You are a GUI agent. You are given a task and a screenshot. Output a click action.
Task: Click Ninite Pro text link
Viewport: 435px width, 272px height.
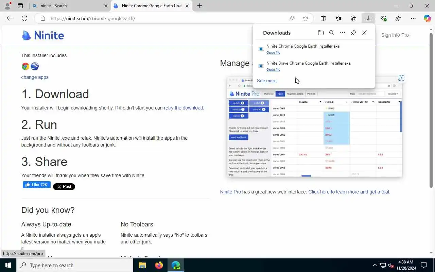click(x=230, y=192)
